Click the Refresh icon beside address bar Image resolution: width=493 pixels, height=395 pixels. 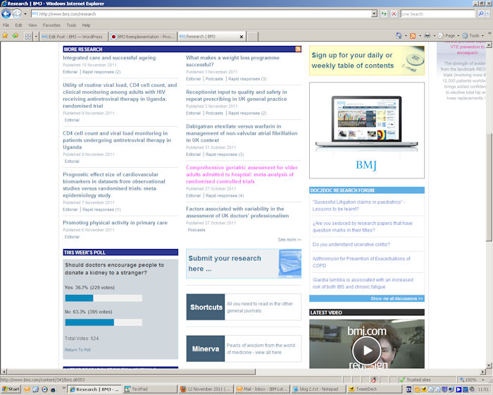(x=383, y=13)
